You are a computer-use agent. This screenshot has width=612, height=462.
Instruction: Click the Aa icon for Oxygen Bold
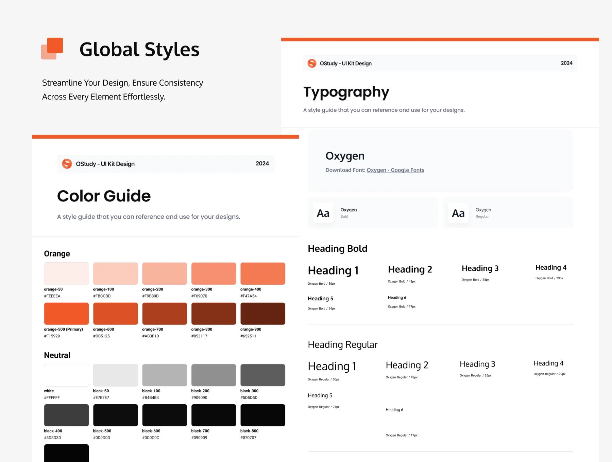click(323, 213)
